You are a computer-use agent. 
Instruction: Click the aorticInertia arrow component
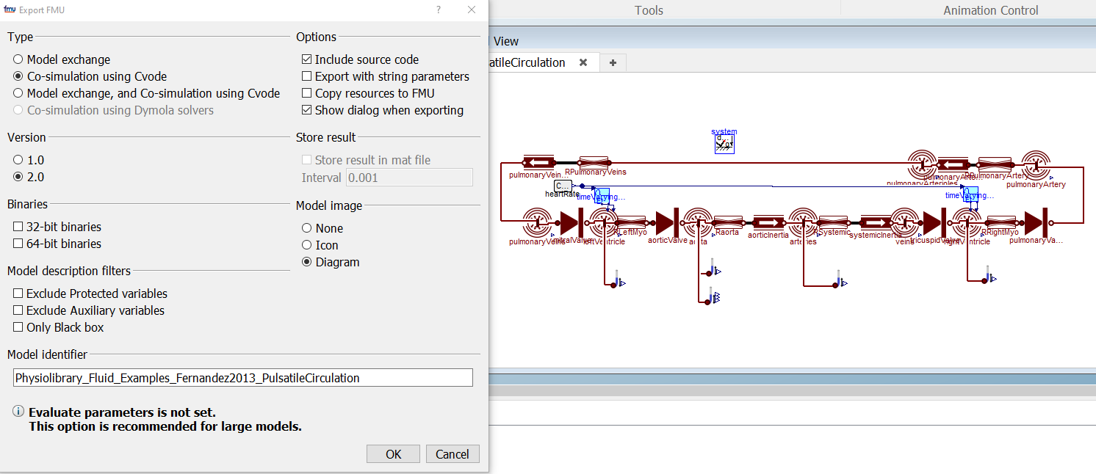coord(768,222)
